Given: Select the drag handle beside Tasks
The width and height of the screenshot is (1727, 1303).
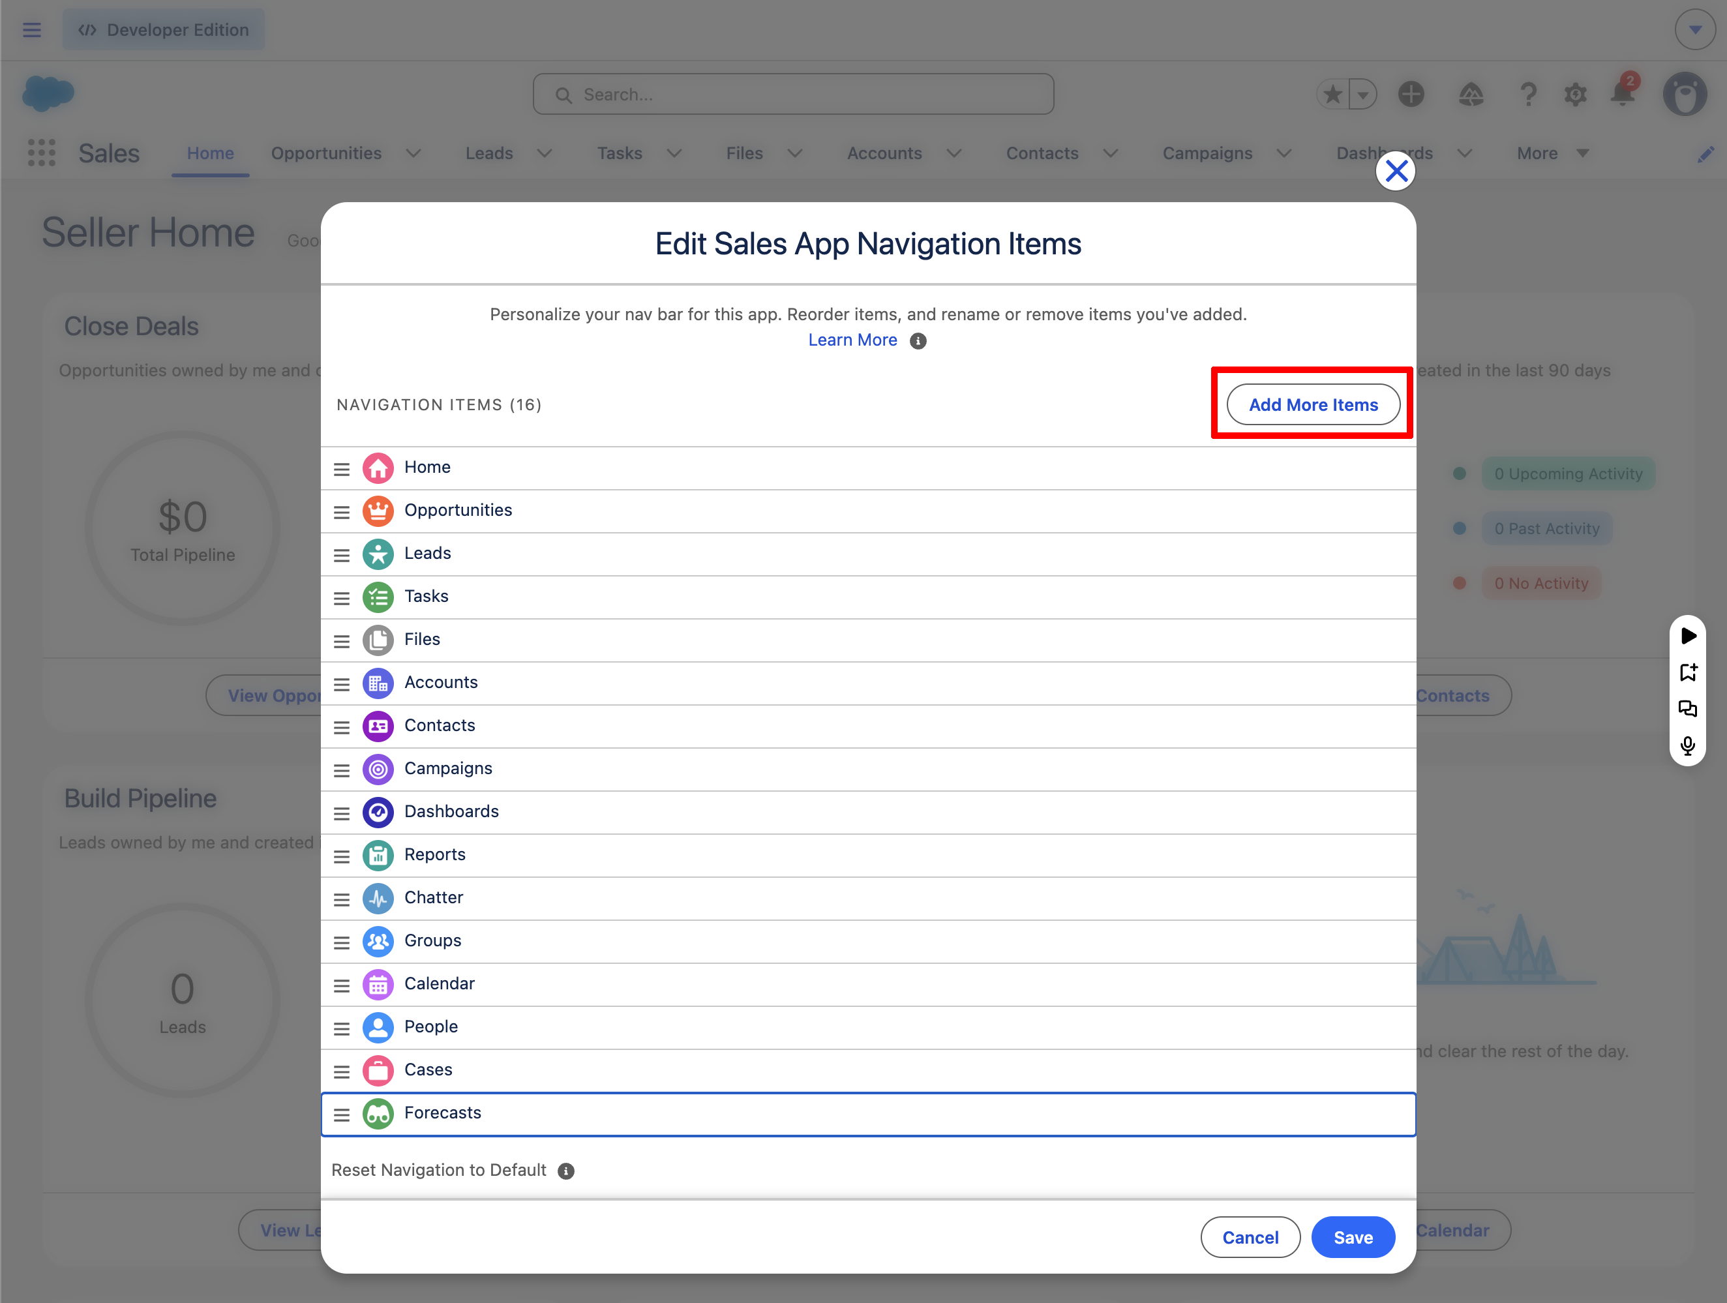Looking at the screenshot, I should click(x=341, y=598).
